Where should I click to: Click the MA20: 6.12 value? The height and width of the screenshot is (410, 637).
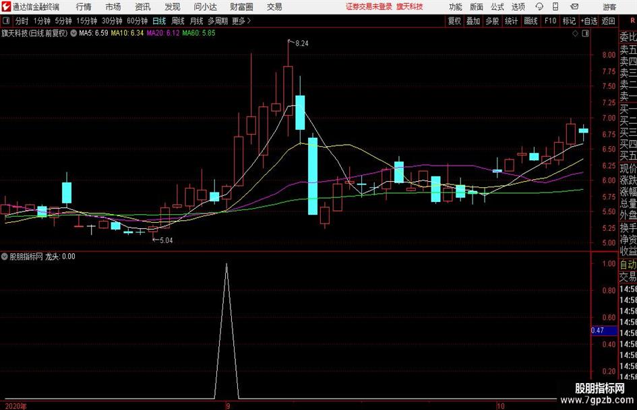pyautogui.click(x=163, y=33)
